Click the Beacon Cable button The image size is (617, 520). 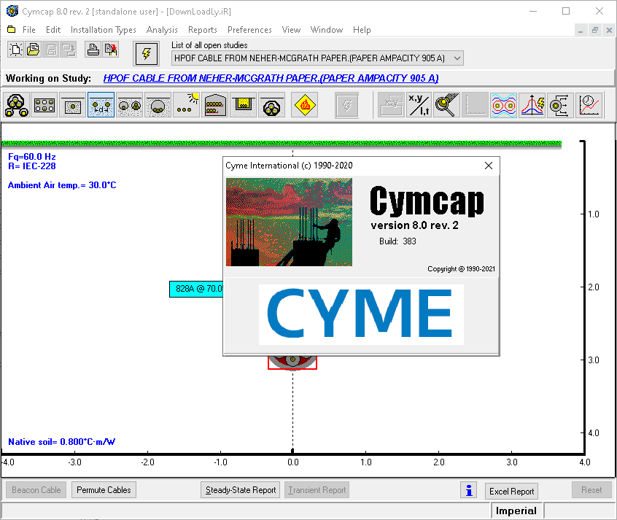point(36,490)
